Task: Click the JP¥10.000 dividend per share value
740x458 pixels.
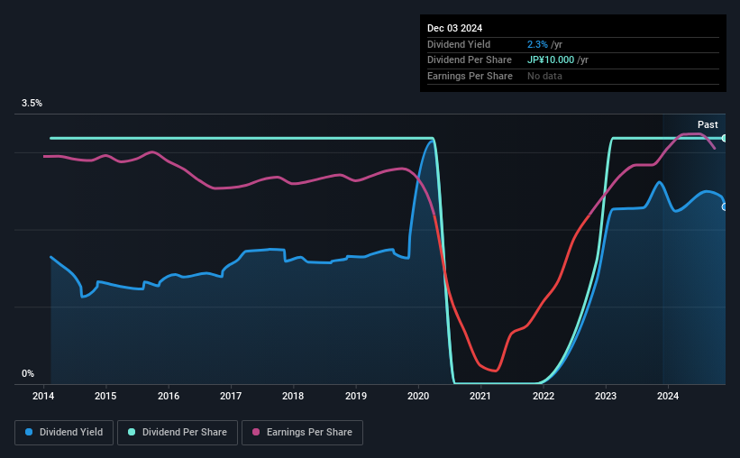Action: [x=551, y=60]
